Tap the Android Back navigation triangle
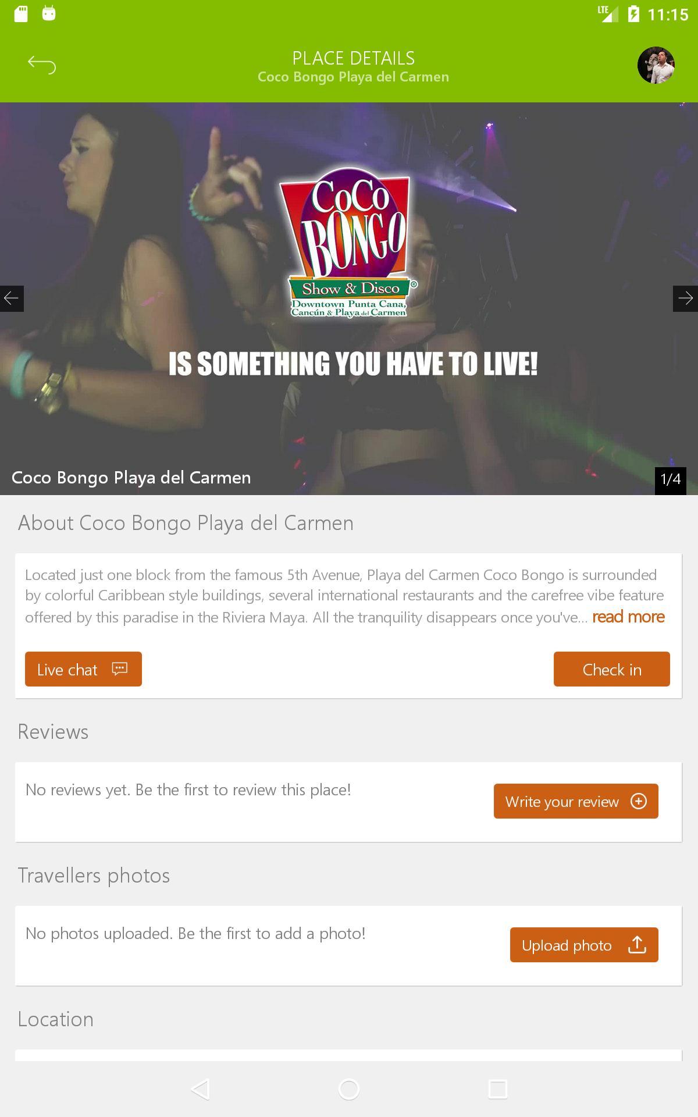The width and height of the screenshot is (698, 1117). coord(200,1089)
